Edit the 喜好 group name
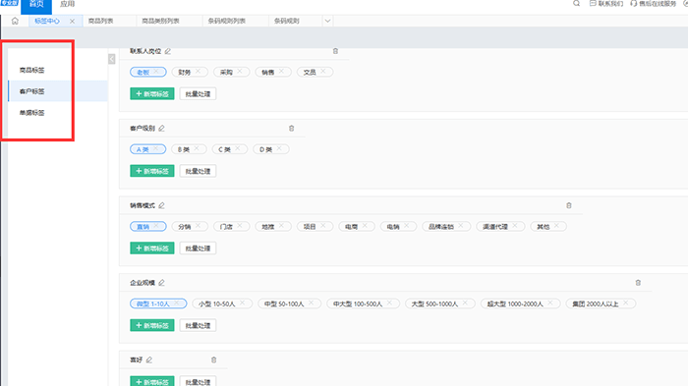 [x=149, y=360]
